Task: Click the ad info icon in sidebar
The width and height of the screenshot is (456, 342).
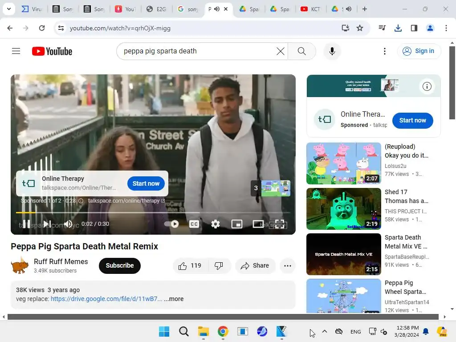Action: (x=427, y=86)
